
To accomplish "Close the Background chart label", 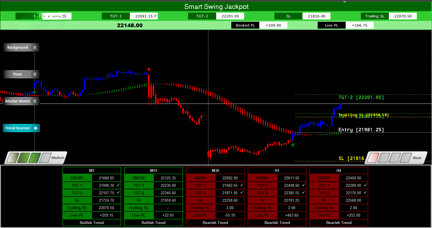I will [35, 47].
